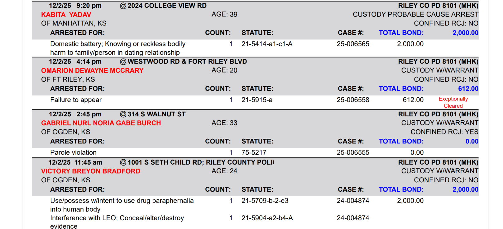Image resolution: width=503 pixels, height=229 pixels.
Task: Click the 314 S WALNUT ST address
Action: pyautogui.click(x=156, y=114)
